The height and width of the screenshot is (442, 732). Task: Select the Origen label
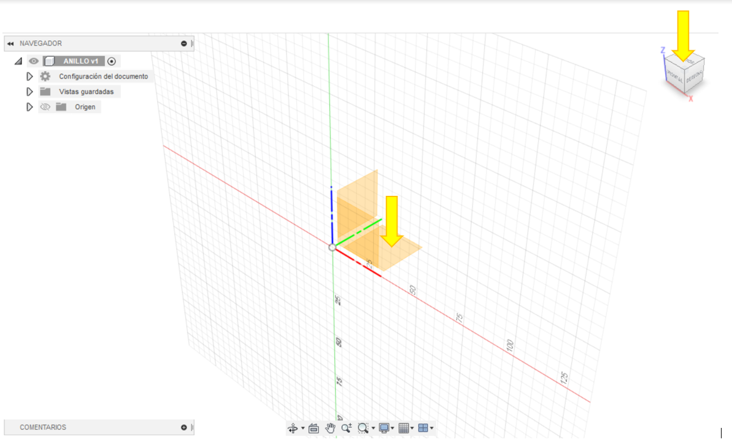pyautogui.click(x=85, y=107)
